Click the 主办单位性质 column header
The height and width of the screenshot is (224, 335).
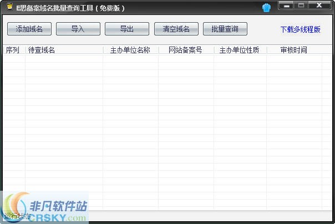(x=240, y=50)
